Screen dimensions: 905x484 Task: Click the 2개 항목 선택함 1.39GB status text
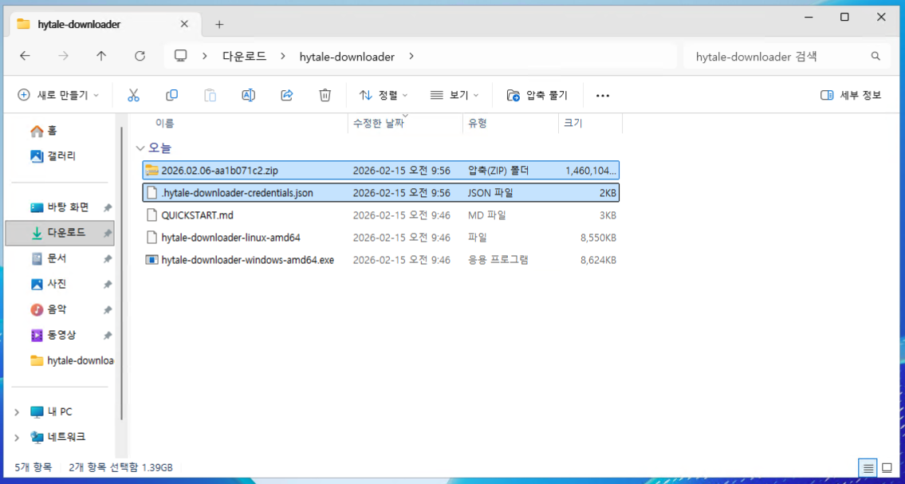point(120,466)
